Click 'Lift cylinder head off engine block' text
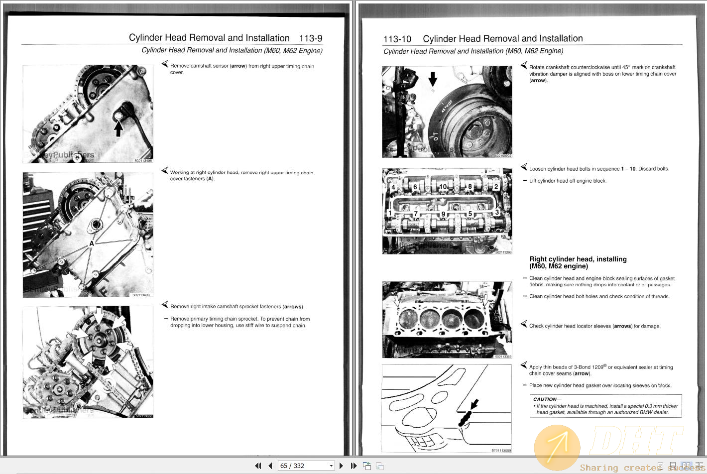The image size is (707, 474). click(x=568, y=181)
